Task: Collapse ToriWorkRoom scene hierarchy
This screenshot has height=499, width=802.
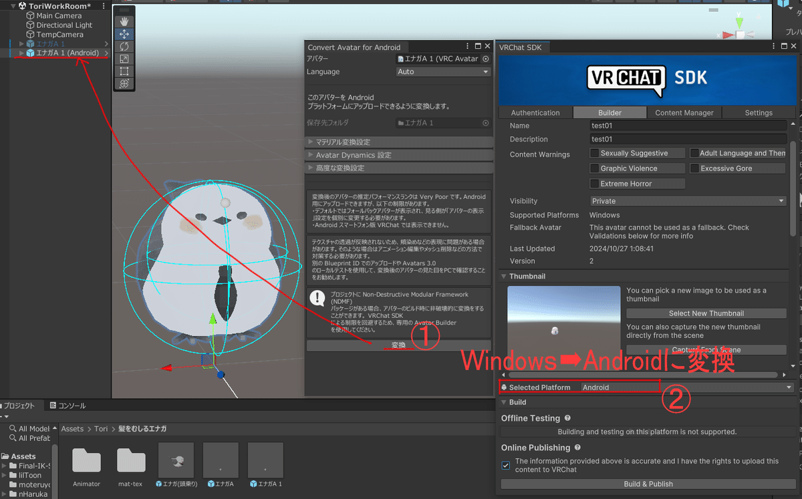Action: [x=13, y=6]
